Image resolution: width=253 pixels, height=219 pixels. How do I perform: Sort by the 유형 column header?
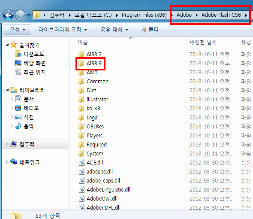click(x=246, y=42)
